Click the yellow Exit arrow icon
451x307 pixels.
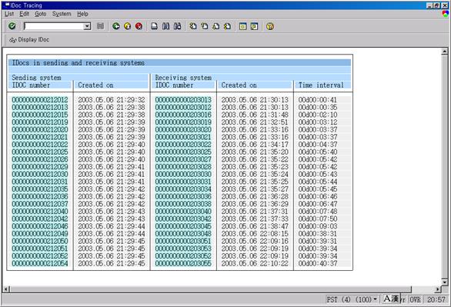pyautogui.click(x=128, y=26)
